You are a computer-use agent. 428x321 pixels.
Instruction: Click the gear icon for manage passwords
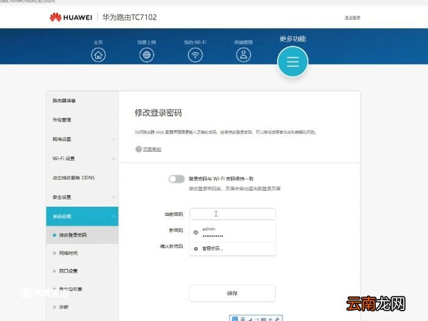click(196, 249)
